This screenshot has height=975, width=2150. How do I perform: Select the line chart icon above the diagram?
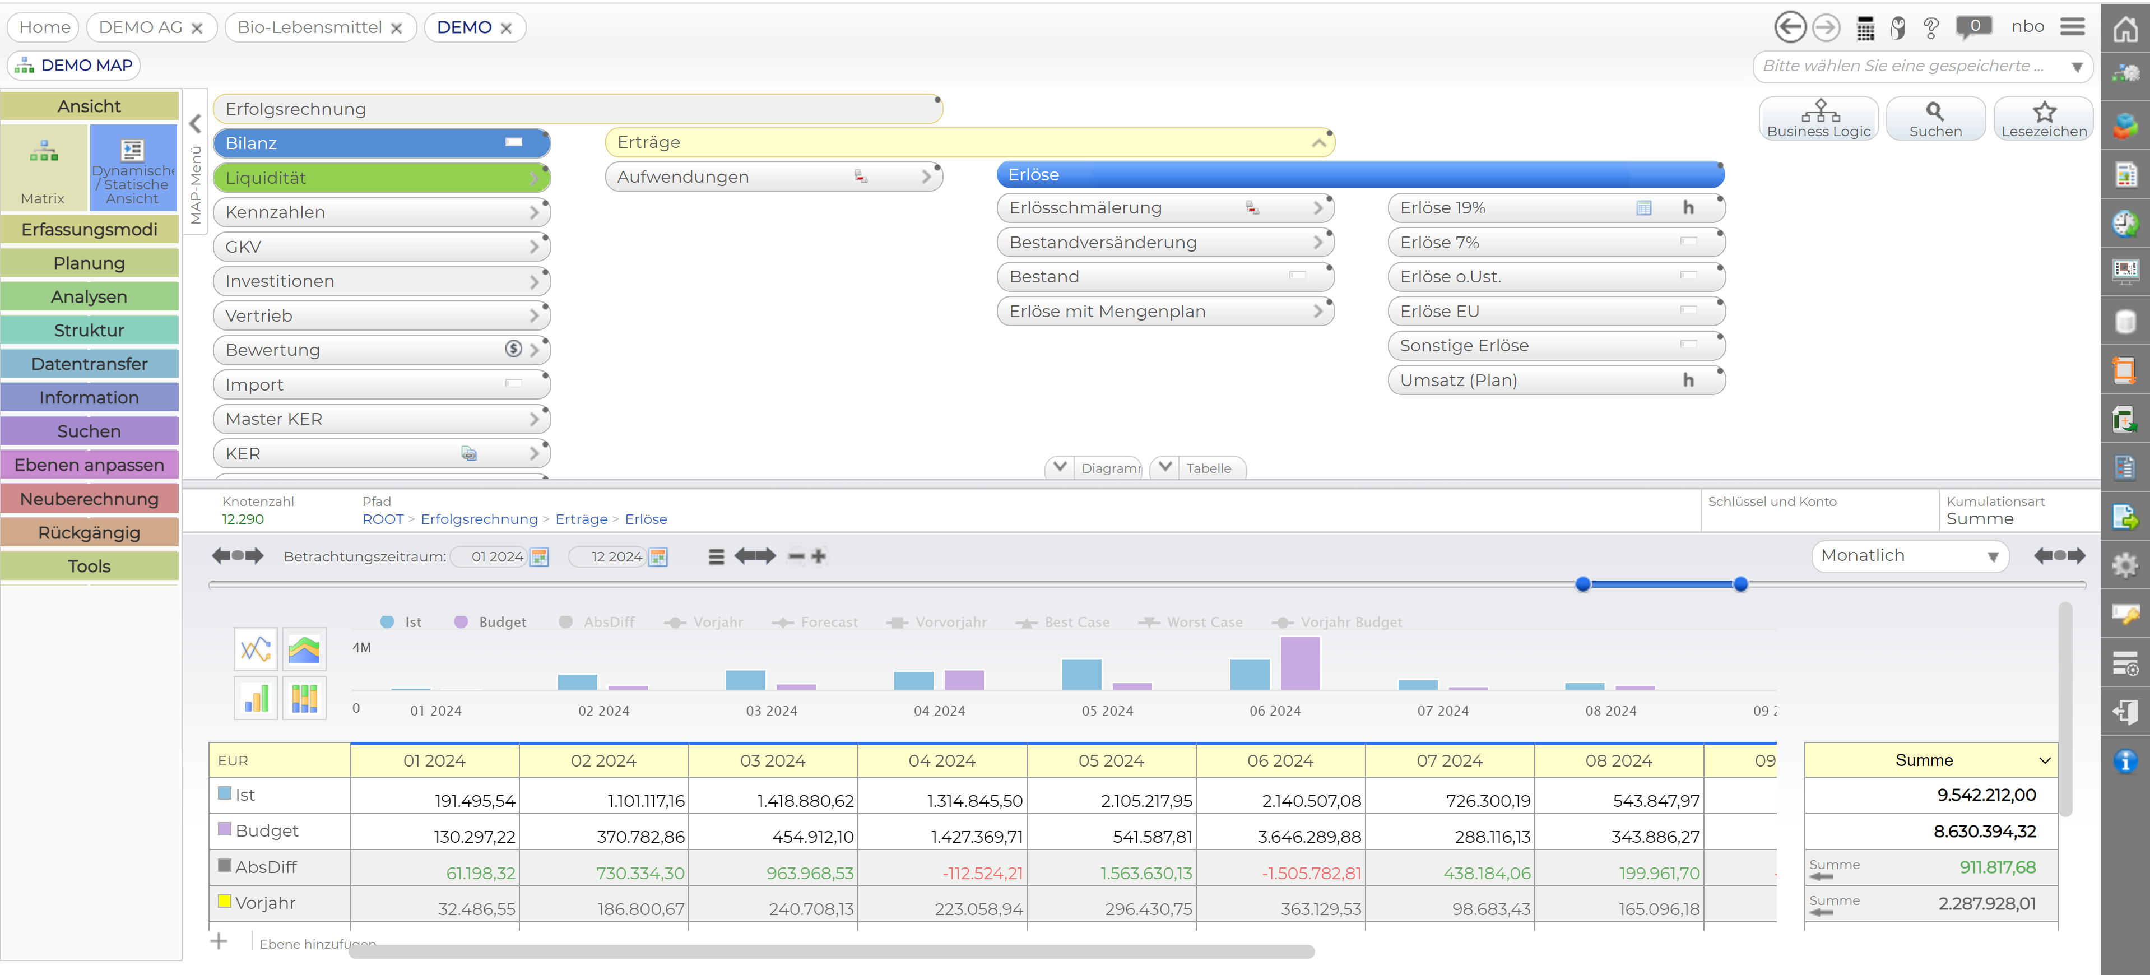point(256,649)
